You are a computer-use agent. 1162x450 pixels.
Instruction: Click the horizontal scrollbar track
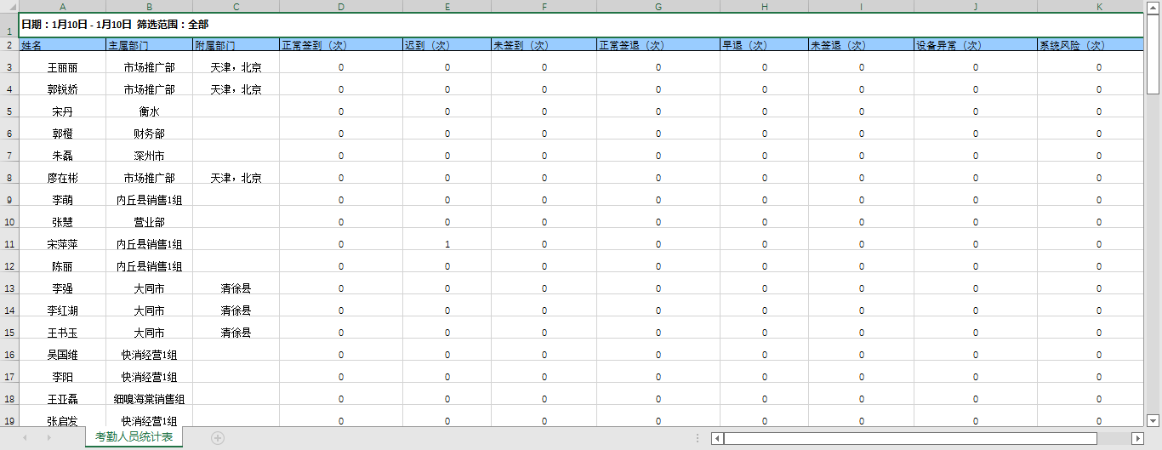point(1114,438)
